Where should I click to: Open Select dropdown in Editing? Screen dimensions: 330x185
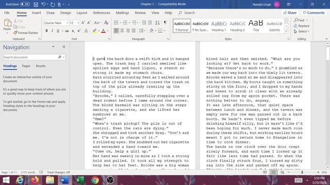click(x=301, y=31)
